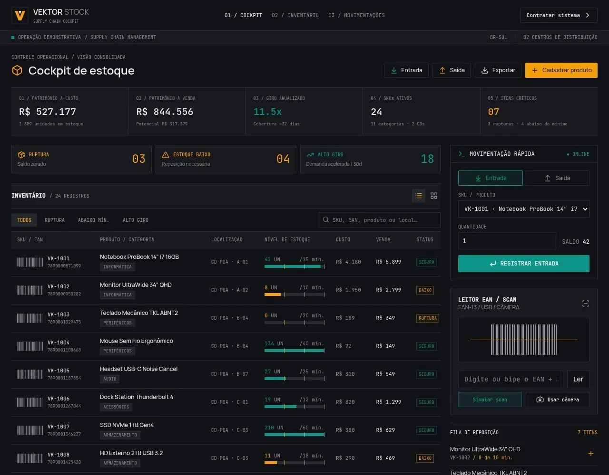Click Registrar Entrada button

[524, 264]
